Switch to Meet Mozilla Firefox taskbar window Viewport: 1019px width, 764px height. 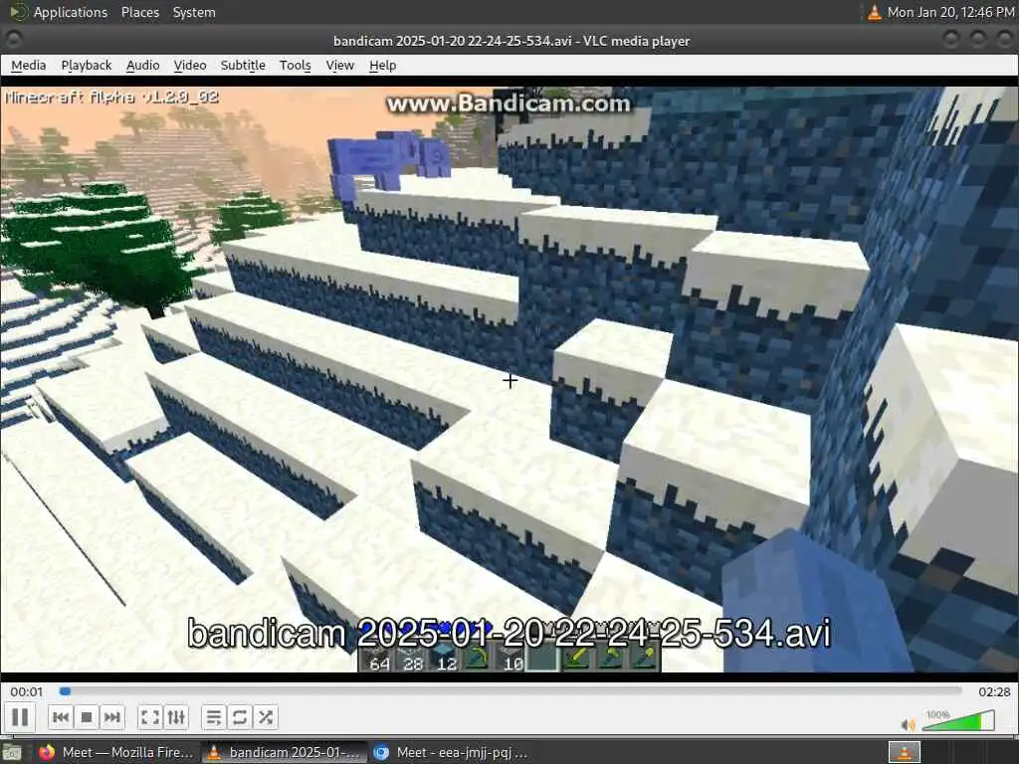click(116, 752)
